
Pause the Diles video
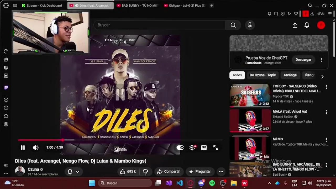[23, 148]
